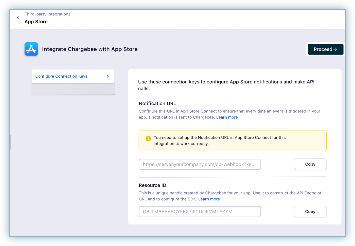Image resolution: width=355 pixels, height=246 pixels.
Task: Open Learn more link under Resource ID
Action: coord(209,199)
